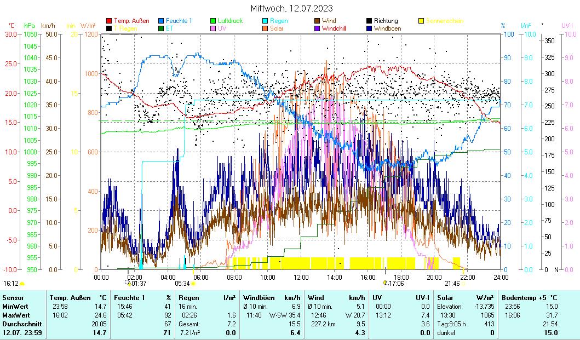Click the cyan Regen legend square

(266, 21)
